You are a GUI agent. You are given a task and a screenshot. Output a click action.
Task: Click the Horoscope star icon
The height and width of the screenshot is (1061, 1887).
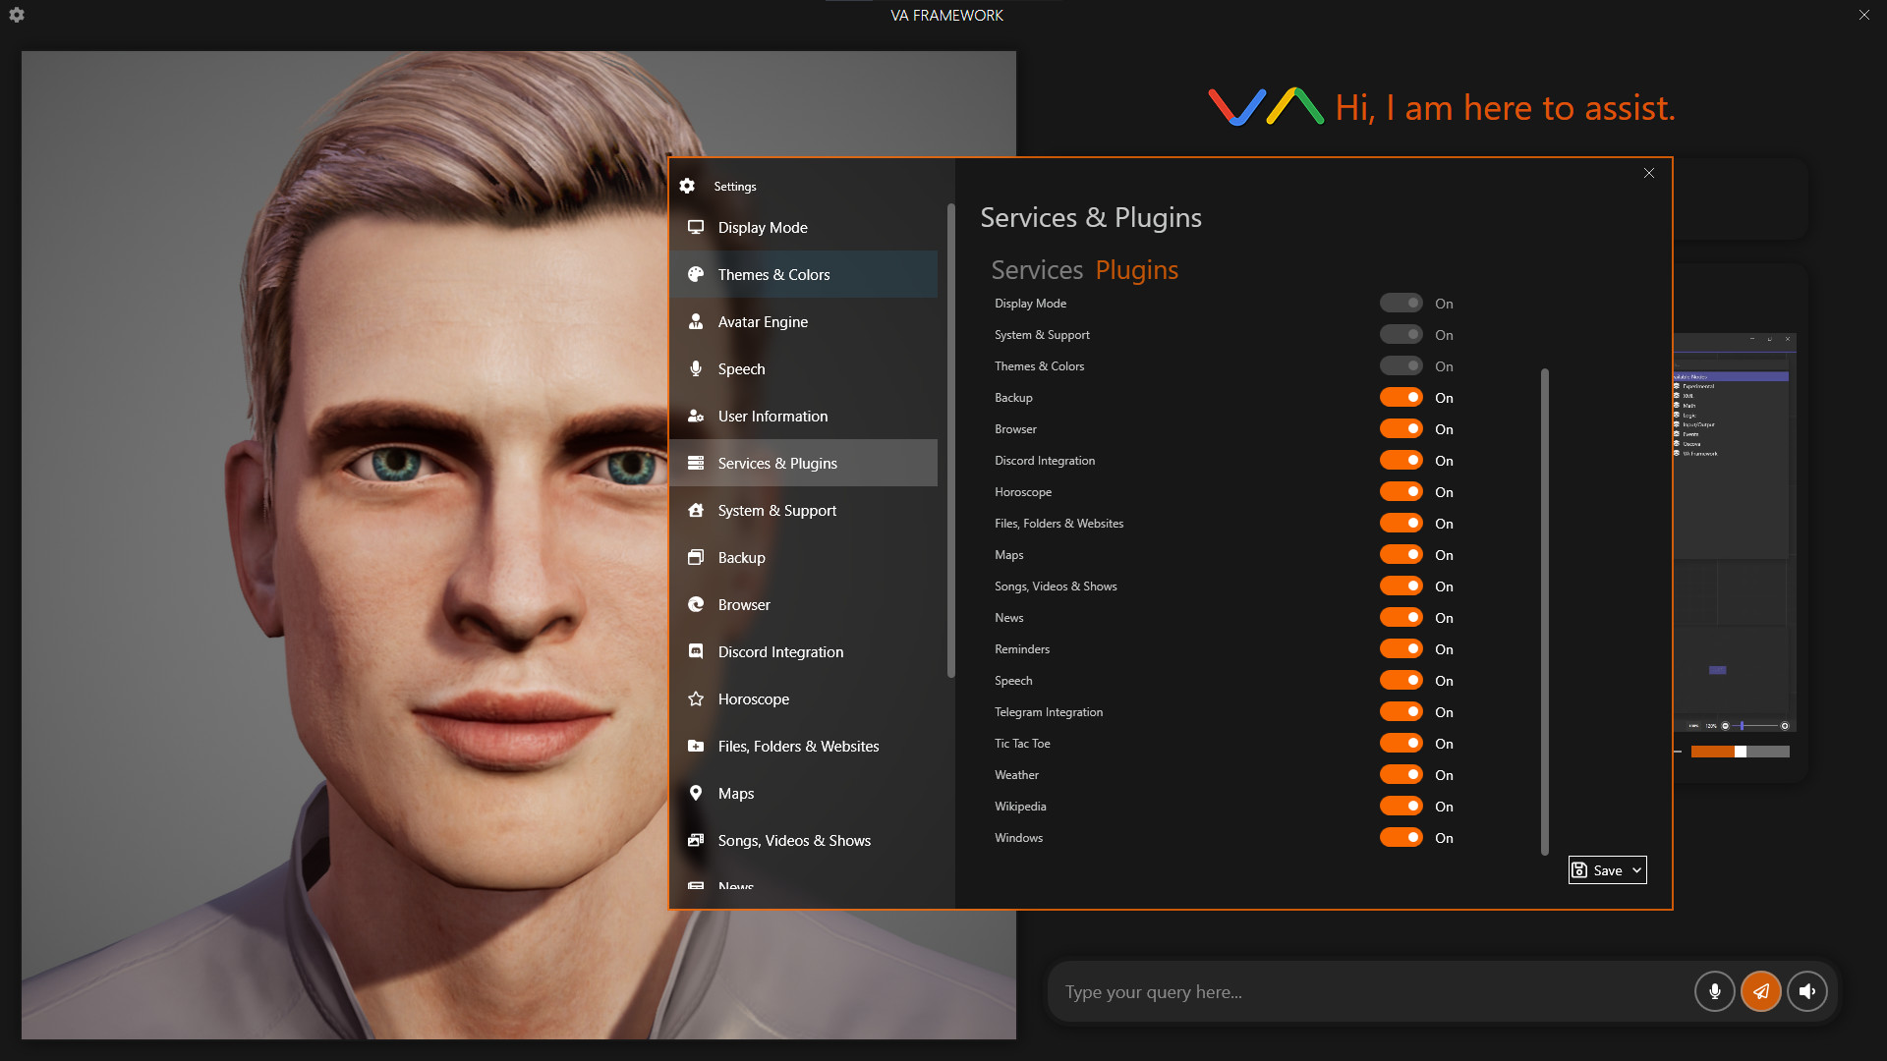click(x=696, y=698)
